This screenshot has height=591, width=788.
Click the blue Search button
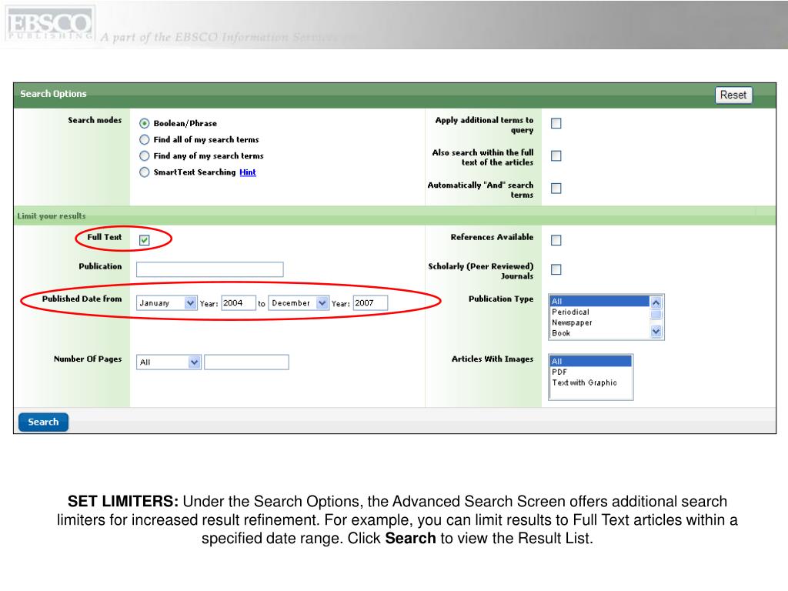coord(43,422)
